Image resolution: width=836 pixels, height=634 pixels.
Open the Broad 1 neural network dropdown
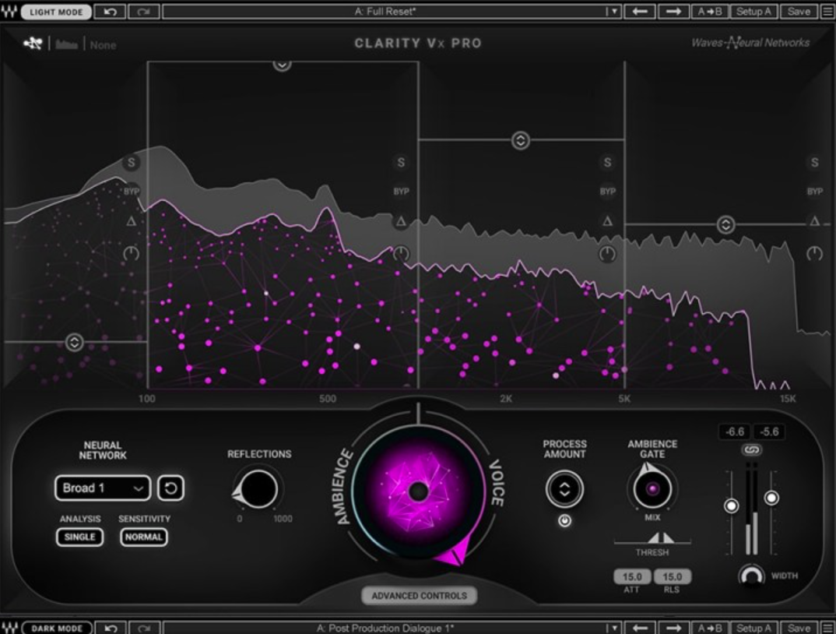coord(103,488)
